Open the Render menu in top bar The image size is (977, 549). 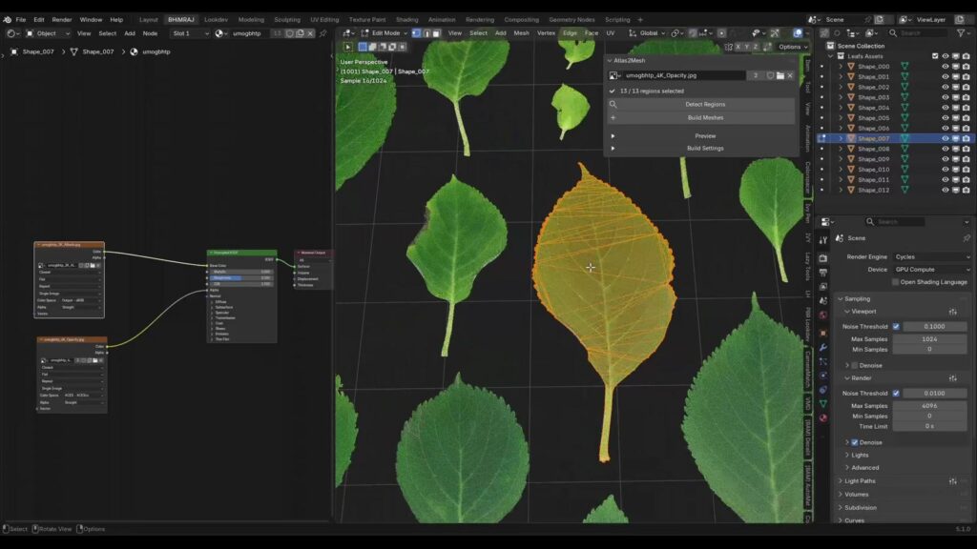coord(62,20)
